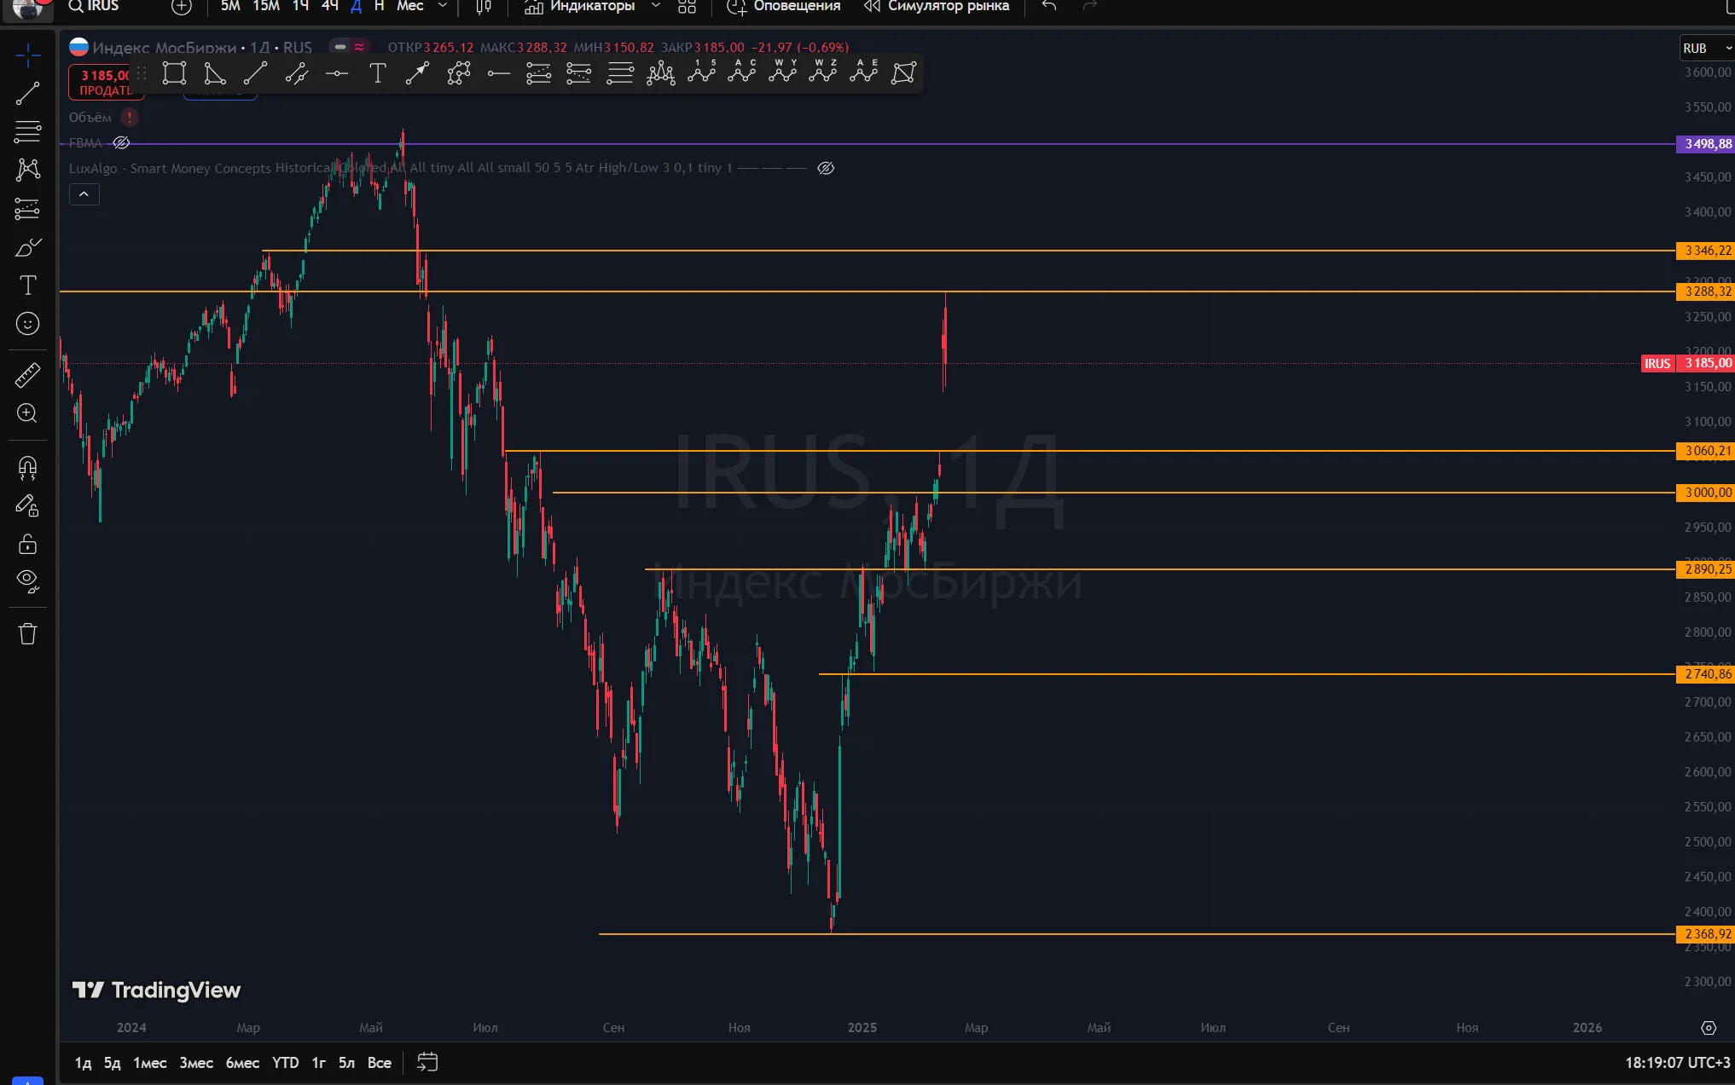Select the rectangle tool in floating toolbar
Screen dimensions: 1735x1085
click(x=174, y=73)
